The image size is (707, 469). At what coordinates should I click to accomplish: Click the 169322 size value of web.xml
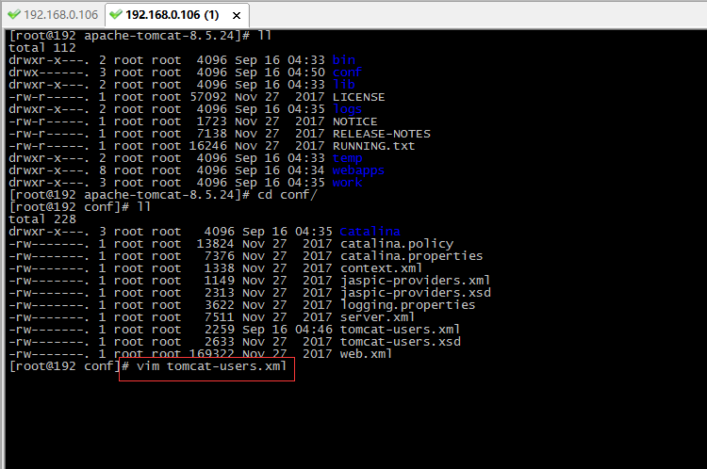tap(211, 354)
